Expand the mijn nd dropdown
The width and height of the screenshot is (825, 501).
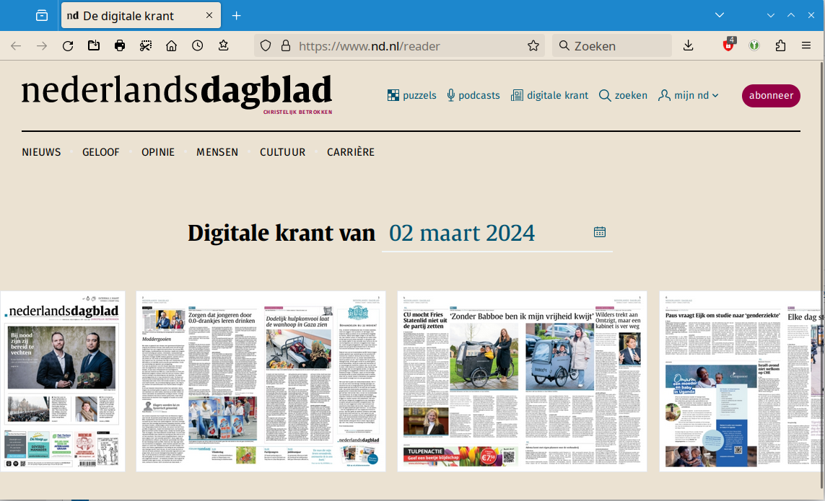[x=689, y=95]
